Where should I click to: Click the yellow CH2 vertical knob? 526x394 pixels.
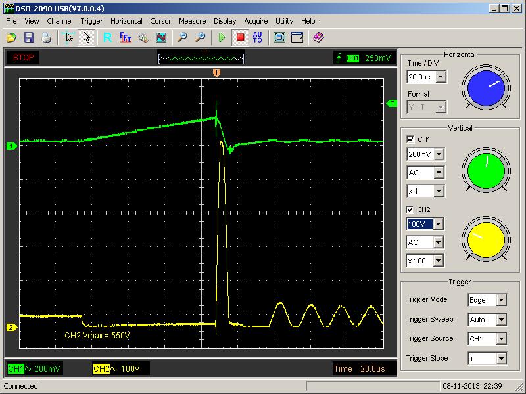(x=486, y=240)
